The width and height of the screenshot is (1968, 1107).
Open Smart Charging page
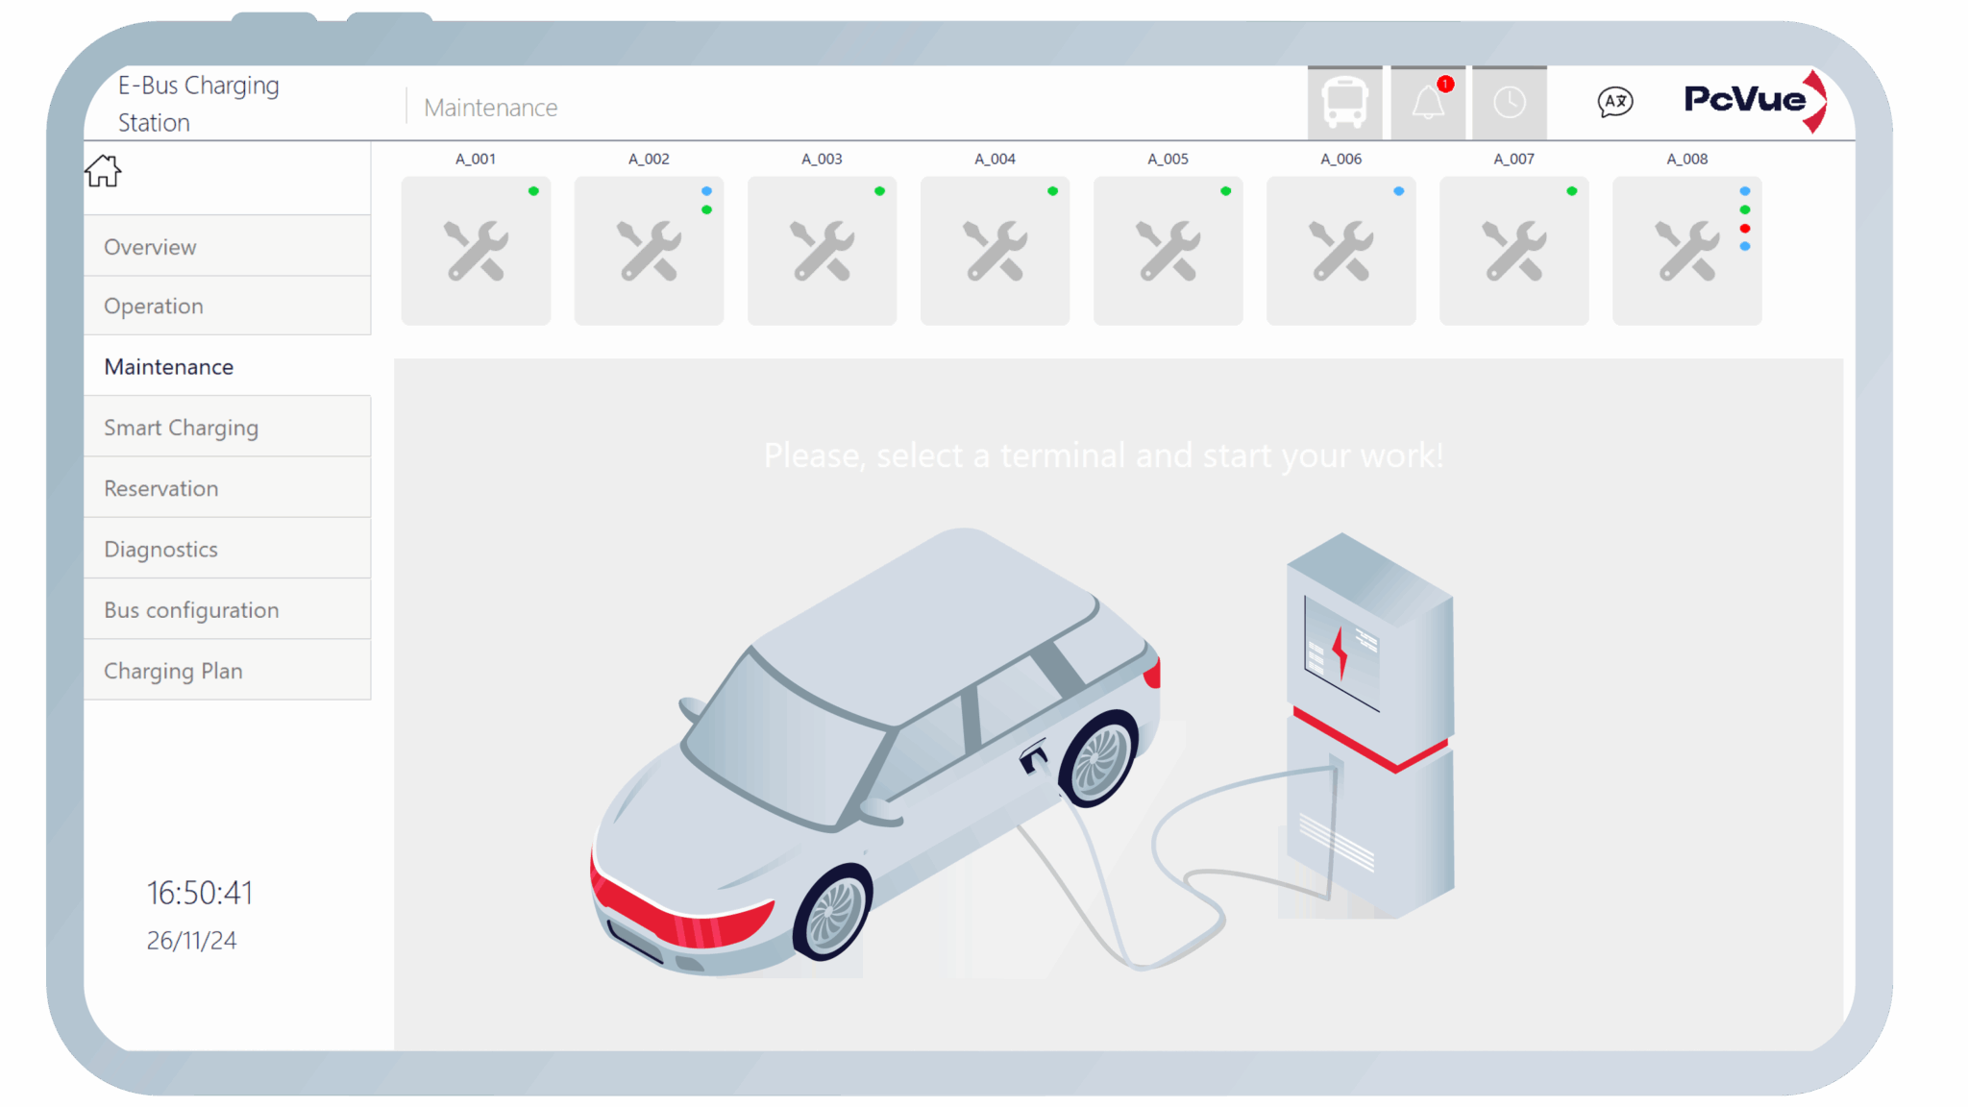pos(227,428)
